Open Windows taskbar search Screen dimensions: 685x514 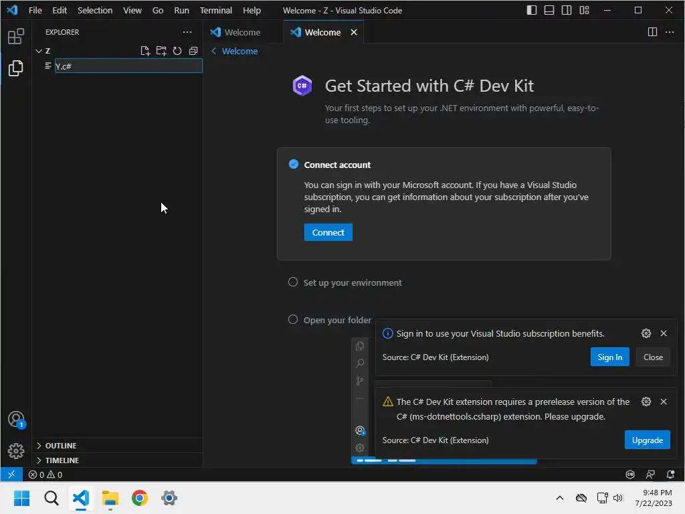(x=51, y=498)
